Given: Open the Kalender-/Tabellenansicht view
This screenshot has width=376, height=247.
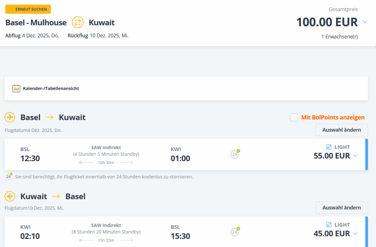Looking at the screenshot, I should pos(51,88).
